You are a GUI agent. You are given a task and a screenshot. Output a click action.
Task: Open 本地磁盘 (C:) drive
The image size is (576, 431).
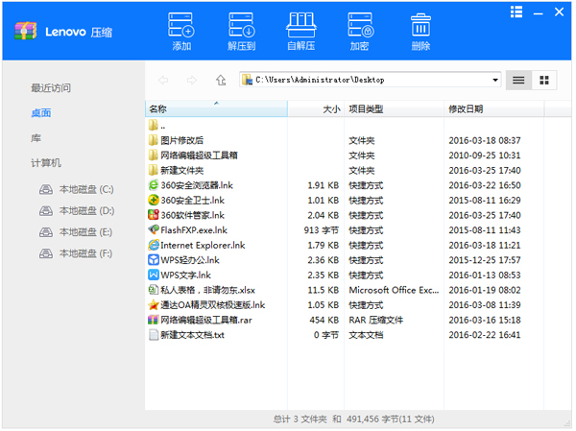click(x=85, y=189)
